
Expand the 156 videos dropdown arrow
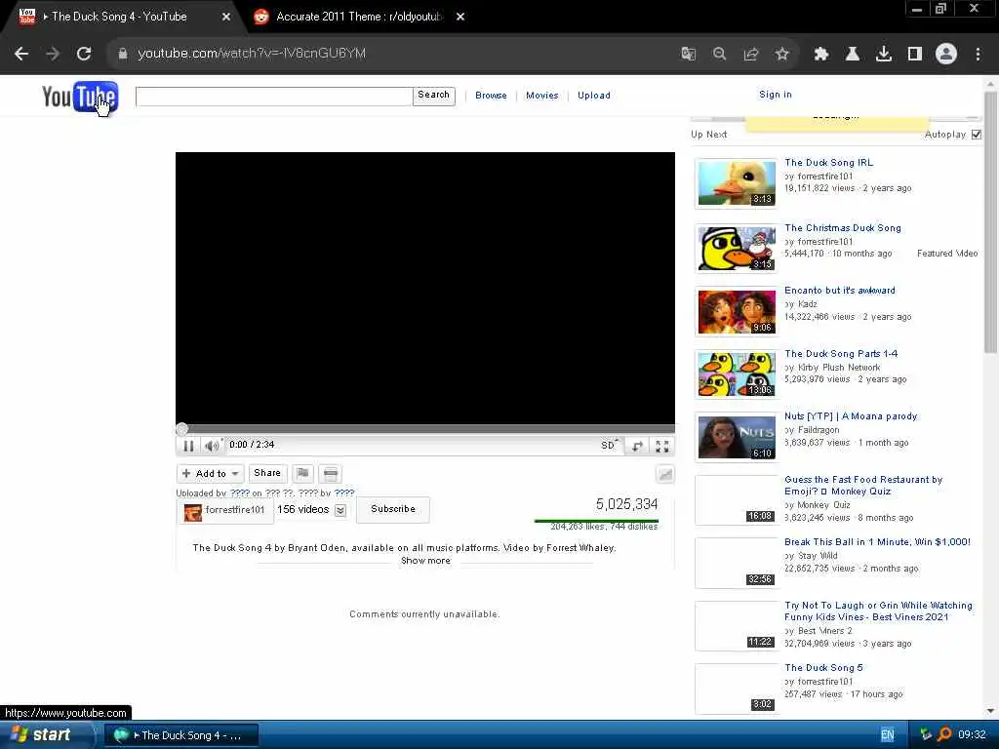(340, 510)
